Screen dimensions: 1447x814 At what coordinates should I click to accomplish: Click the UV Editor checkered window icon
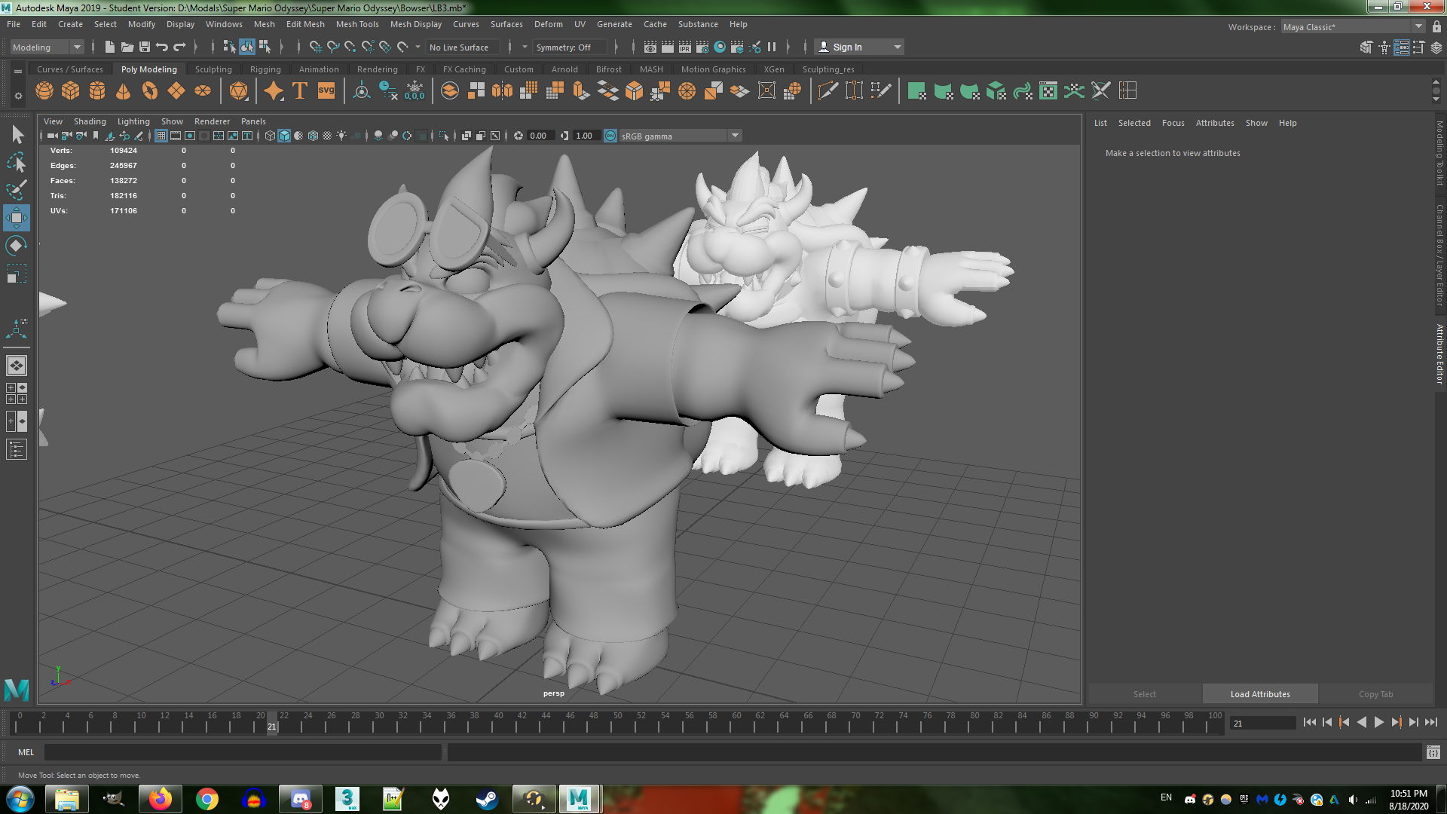pyautogui.click(x=1048, y=91)
